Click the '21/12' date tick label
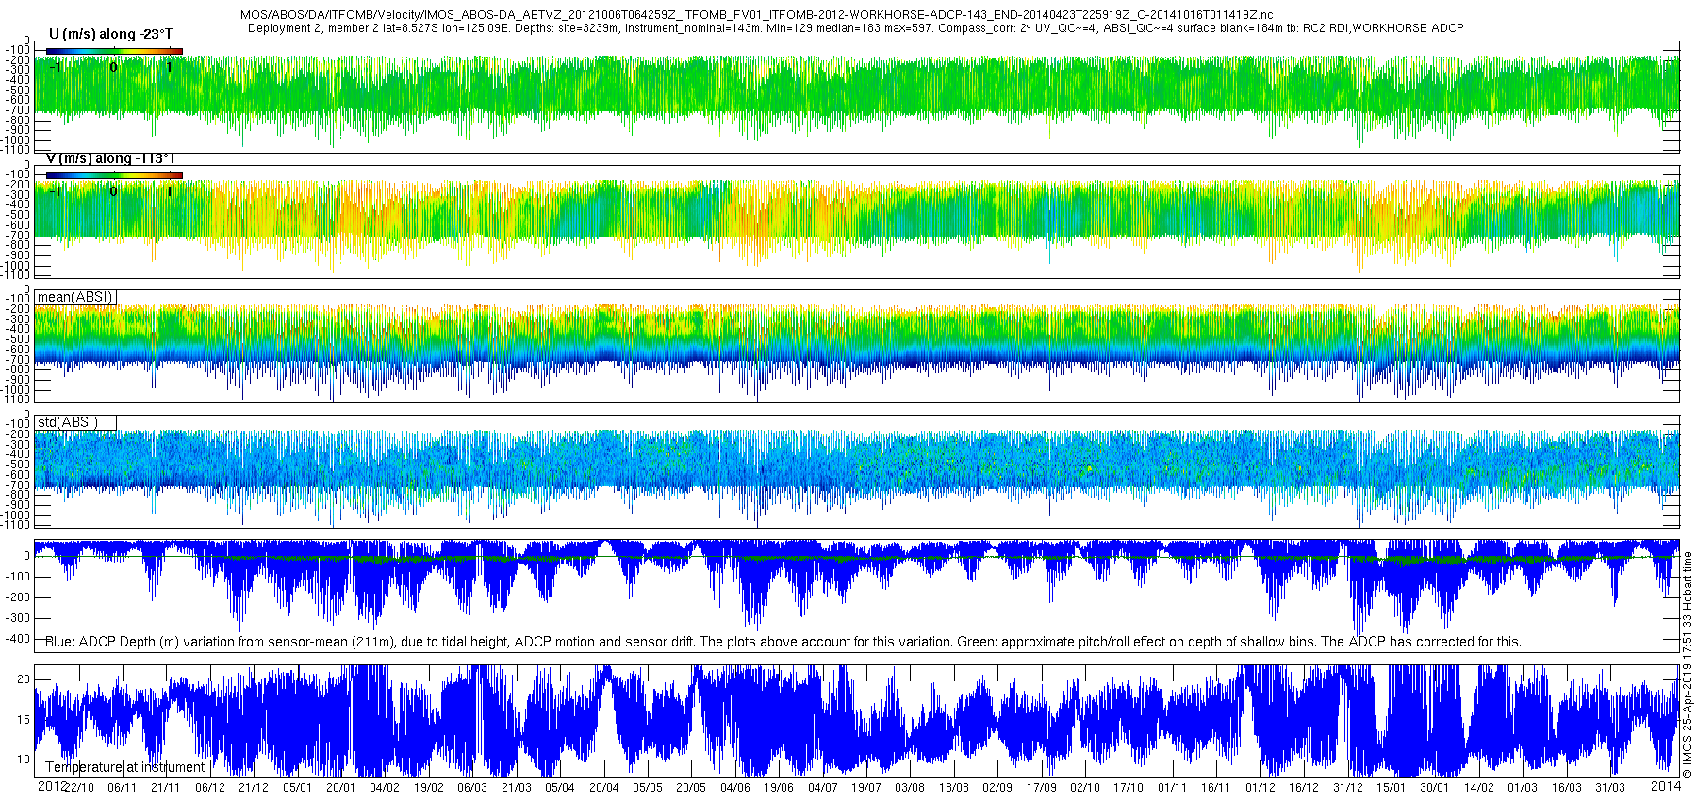Image resolution: width=1697 pixels, height=801 pixels. pyautogui.click(x=253, y=788)
